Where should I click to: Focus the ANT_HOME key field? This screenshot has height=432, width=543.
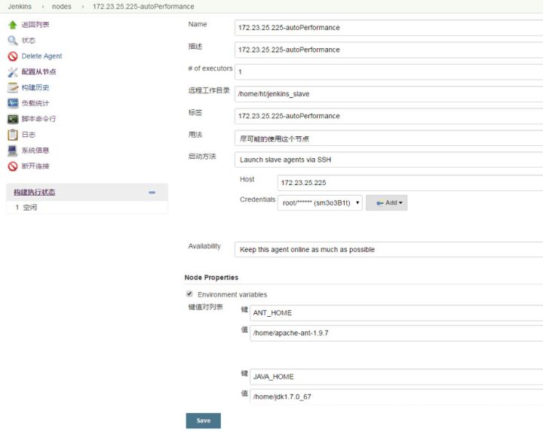click(x=396, y=313)
